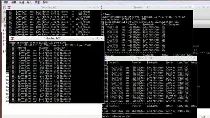The image size is (210, 118).
Task: Click the '9.00-10.00 sec 1.19 MBytes' row
Action: (134, 50)
